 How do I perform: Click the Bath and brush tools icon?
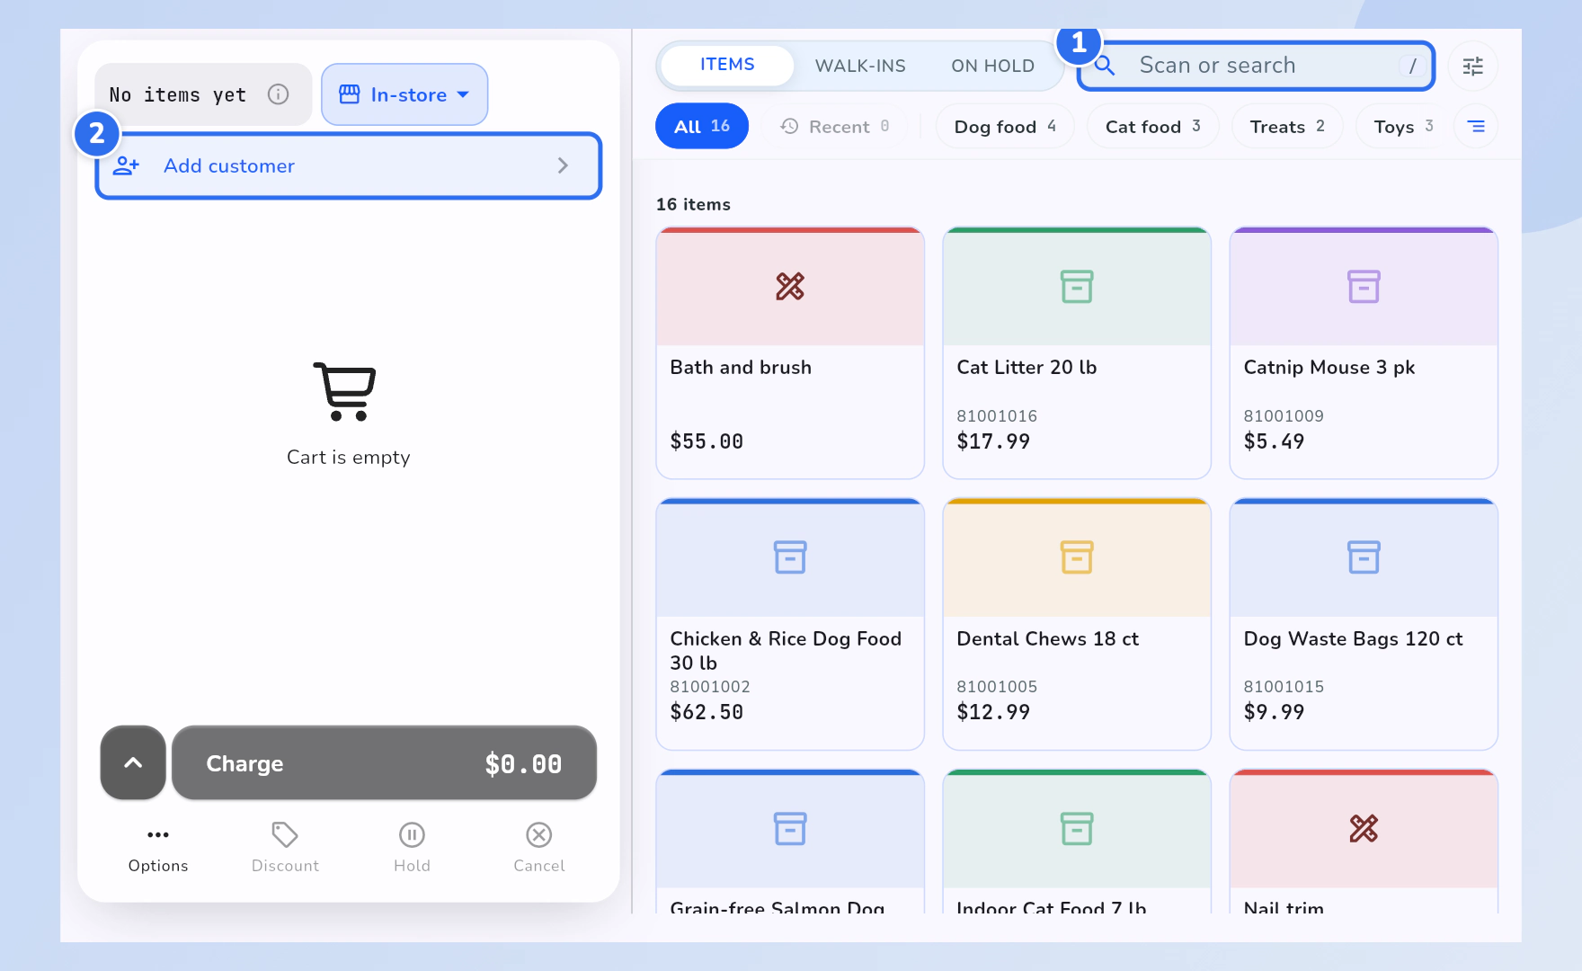pos(790,287)
